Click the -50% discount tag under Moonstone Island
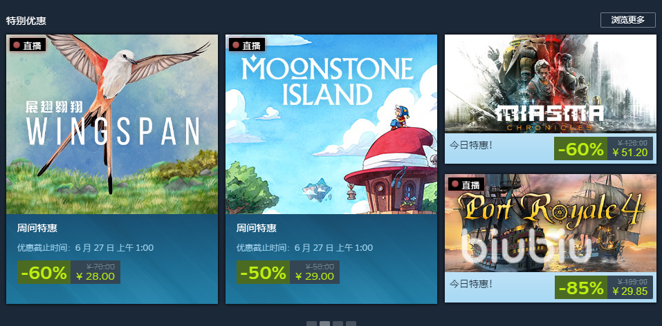 [263, 272]
